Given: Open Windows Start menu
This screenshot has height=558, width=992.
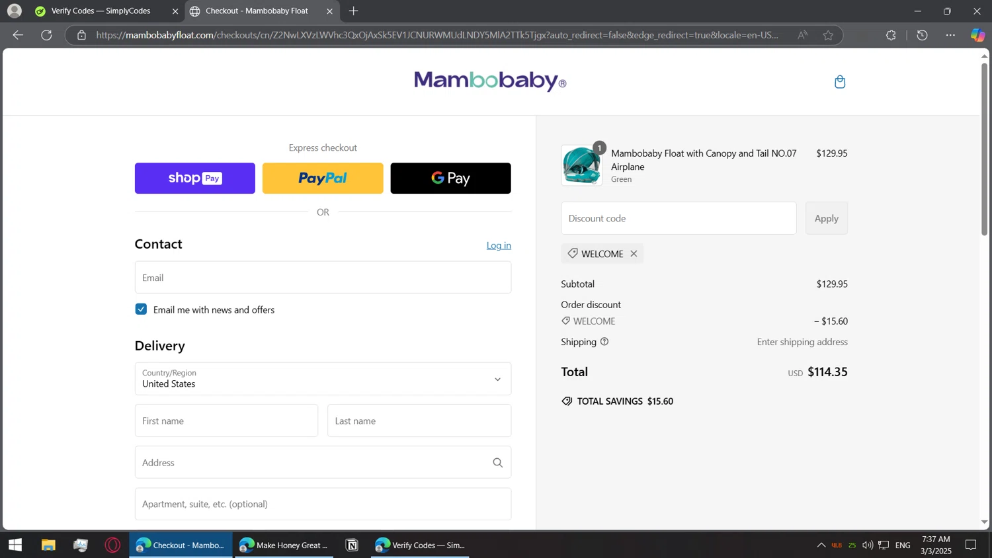Looking at the screenshot, I should click(x=15, y=545).
